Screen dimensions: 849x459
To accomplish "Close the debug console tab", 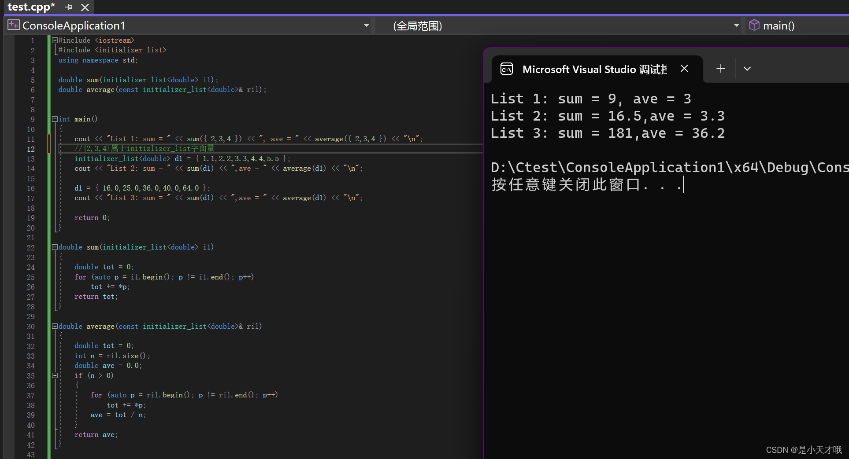I will click(684, 69).
